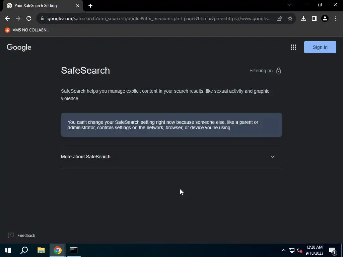The width and height of the screenshot is (343, 257).
Task: Close the Your SafeSearch Setting tab
Action: click(x=78, y=6)
